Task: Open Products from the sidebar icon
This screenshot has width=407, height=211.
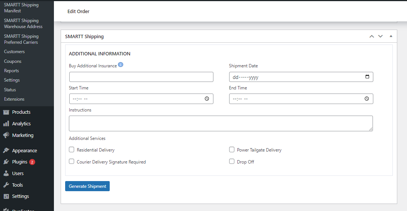Action: pyautogui.click(x=6, y=112)
